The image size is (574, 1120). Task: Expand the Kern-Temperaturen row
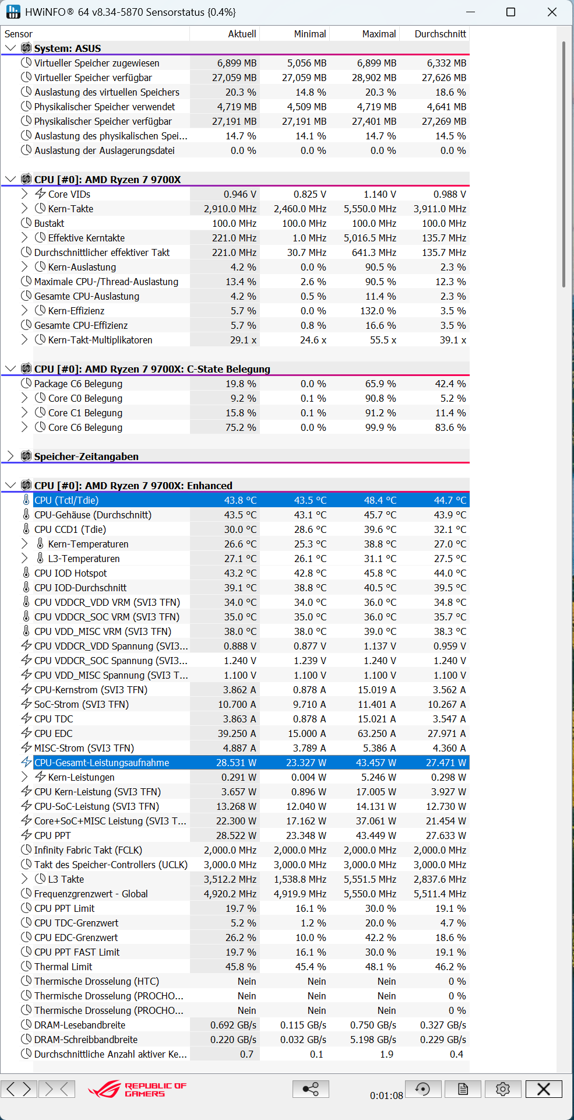pyautogui.click(x=24, y=543)
